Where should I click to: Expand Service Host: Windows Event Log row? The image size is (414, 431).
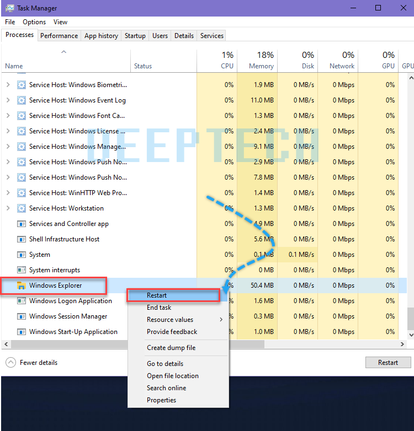[x=8, y=100]
